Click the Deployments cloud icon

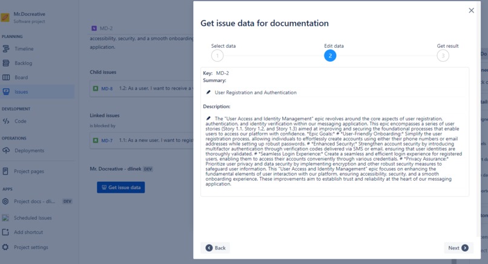pyautogui.click(x=6, y=150)
